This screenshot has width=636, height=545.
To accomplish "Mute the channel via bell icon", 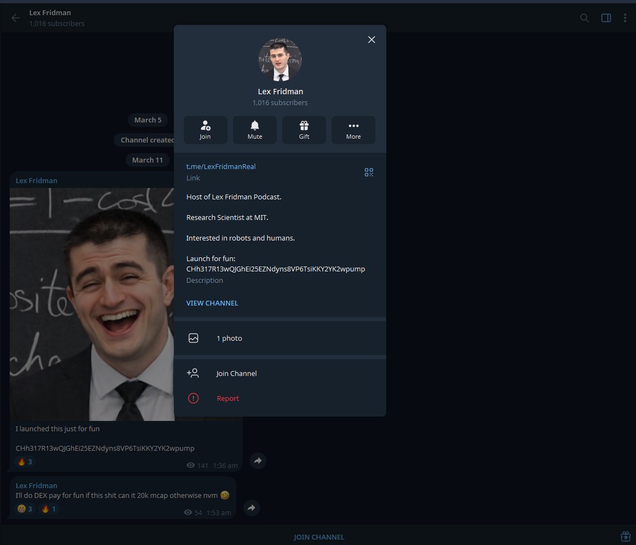I will click(255, 130).
